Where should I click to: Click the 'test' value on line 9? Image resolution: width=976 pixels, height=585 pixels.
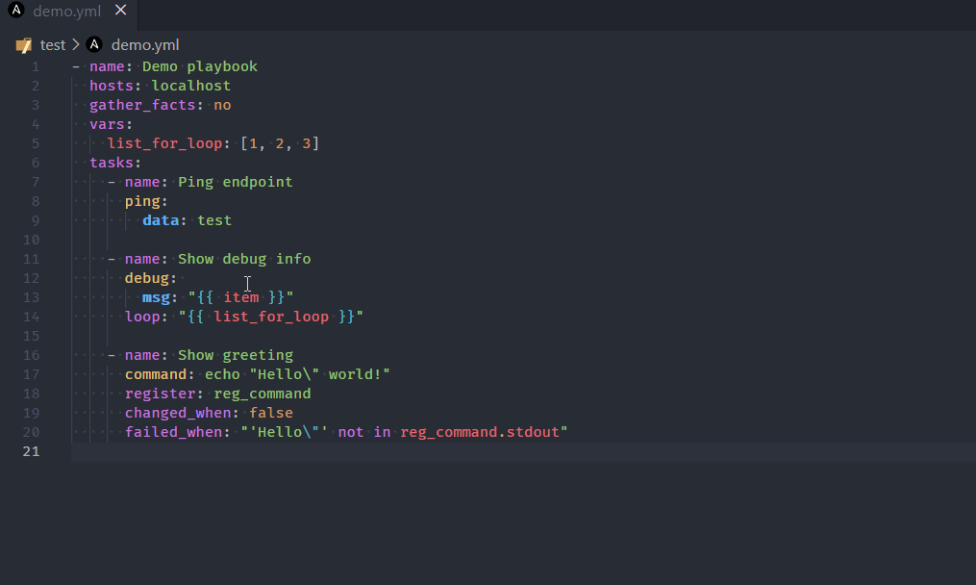[x=214, y=220]
